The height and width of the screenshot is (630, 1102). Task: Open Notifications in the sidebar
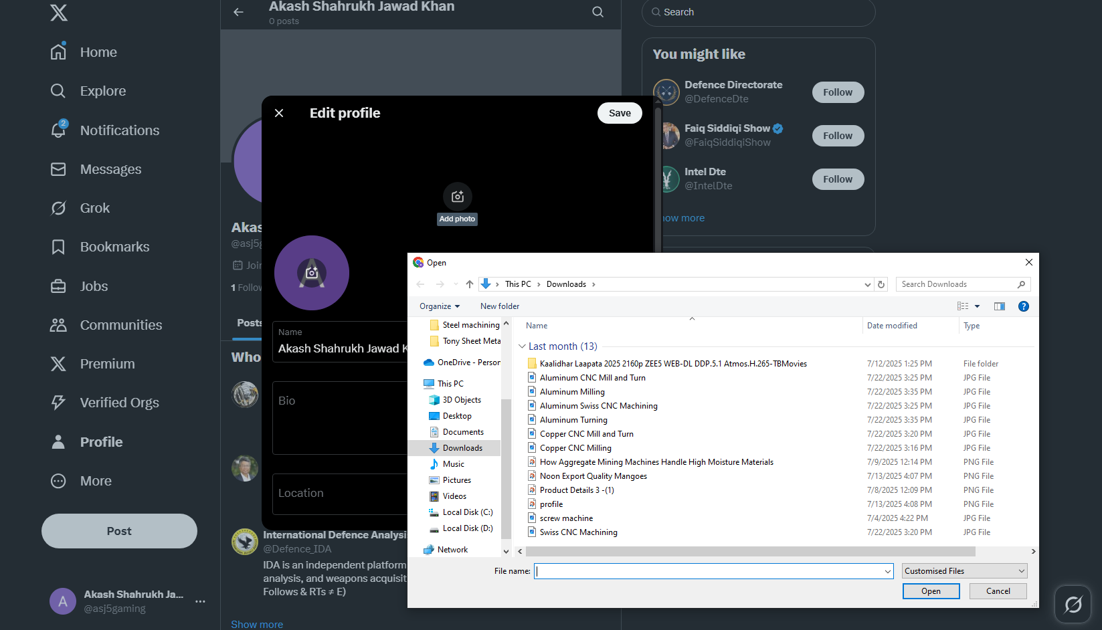(105, 130)
